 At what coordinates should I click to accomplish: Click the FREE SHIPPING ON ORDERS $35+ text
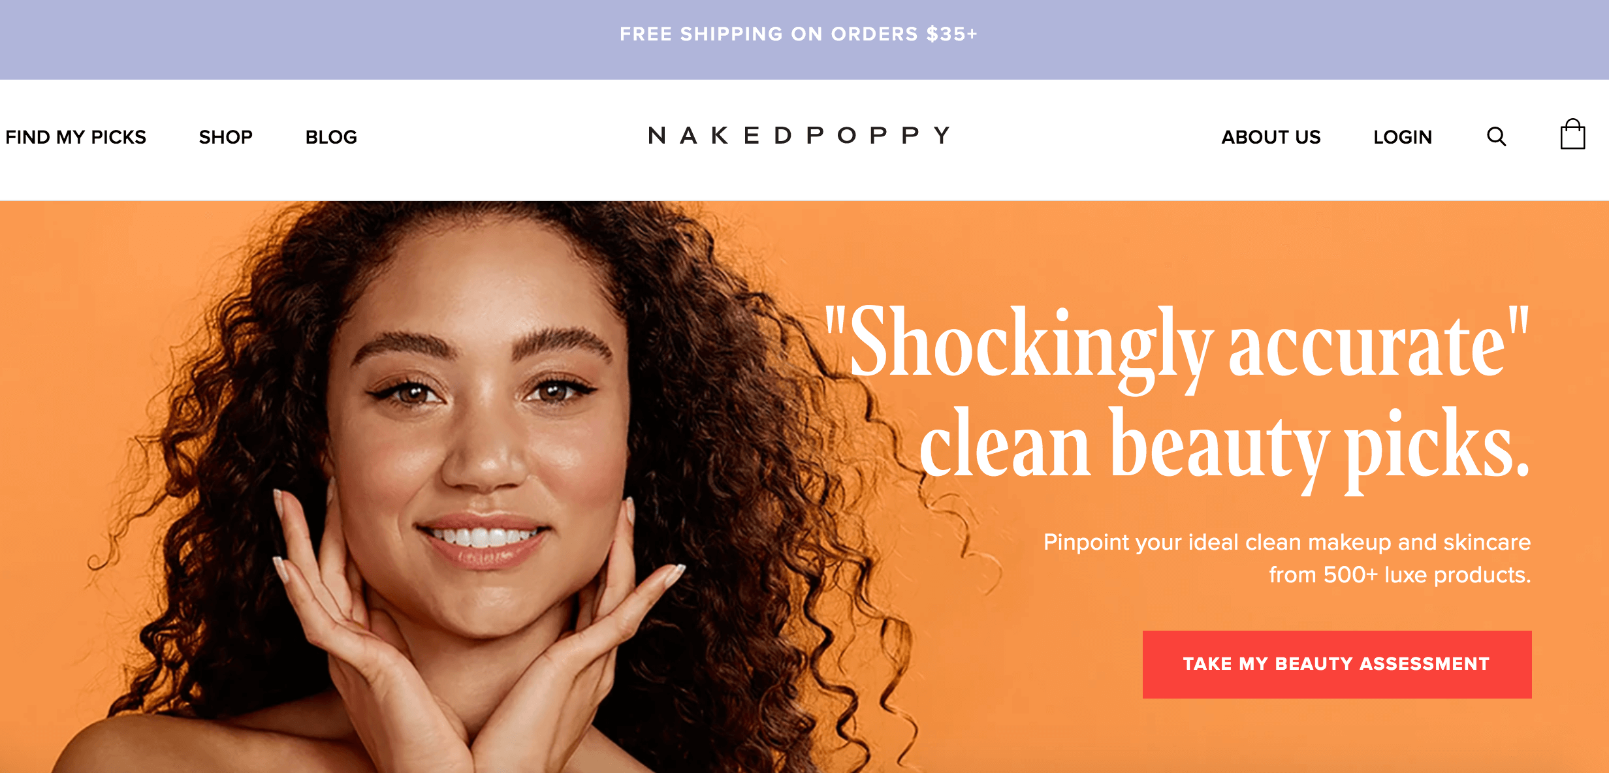799,34
